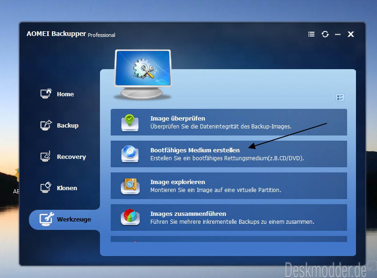Click 'Überprüfen Sie die Datenintegrität' description
Viewport: 377px width, 278px height.
[221, 127]
